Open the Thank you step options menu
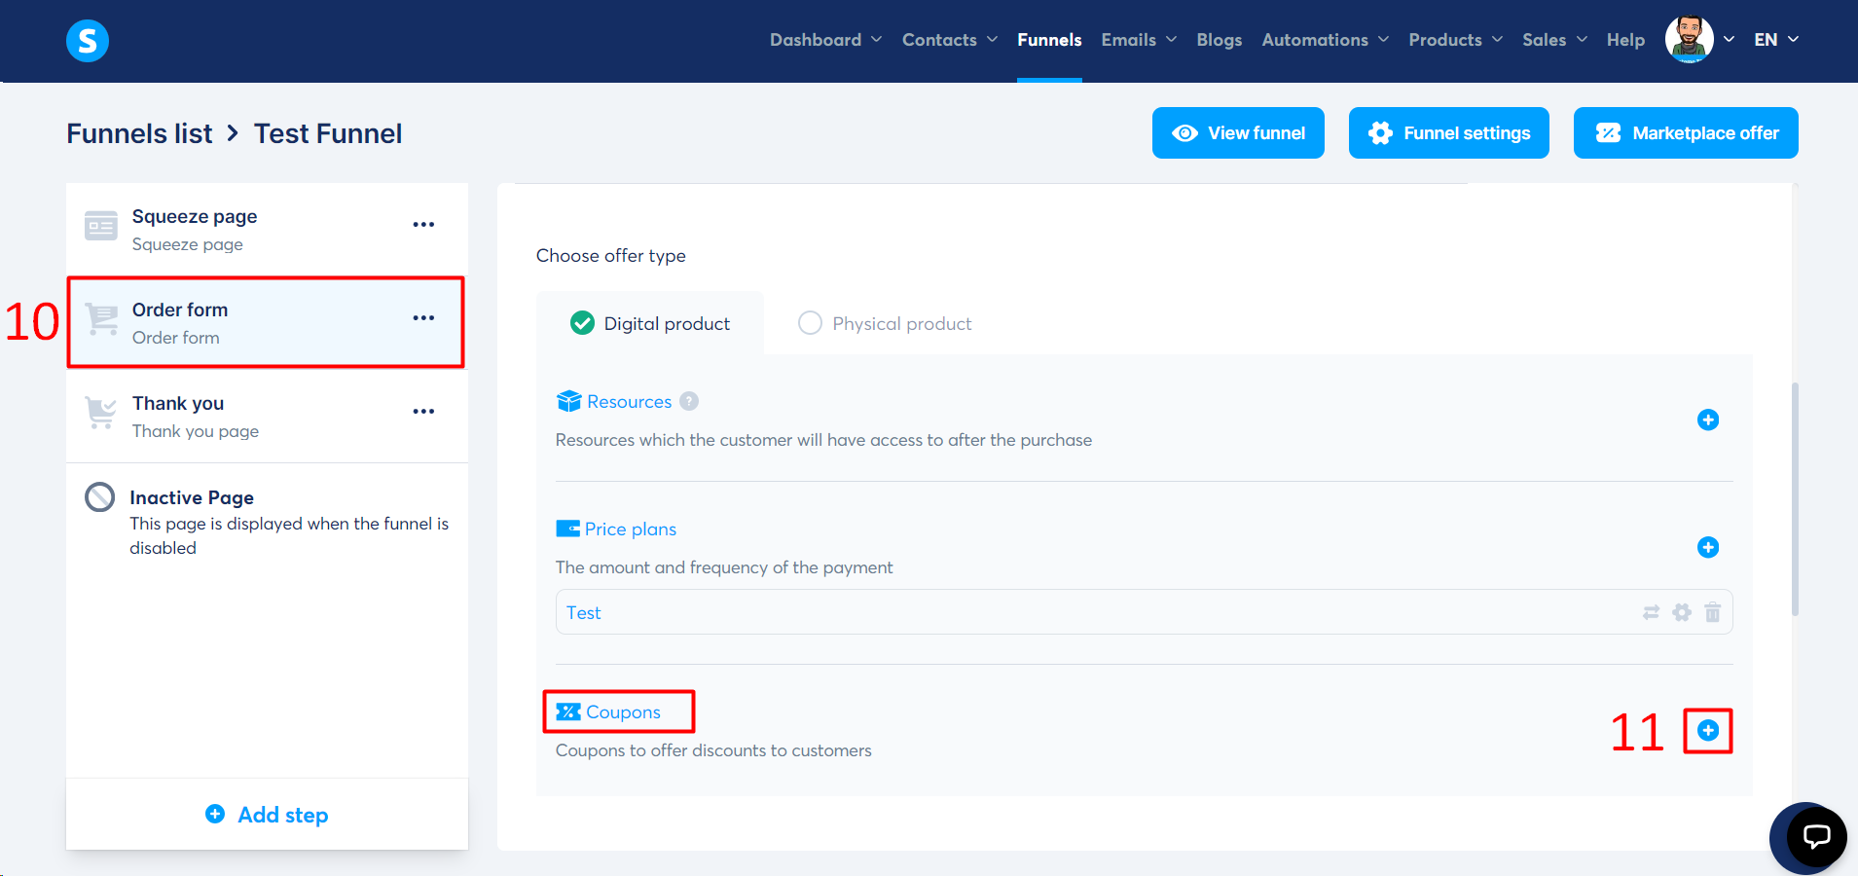Screen dimensions: 1858x876 coord(423,411)
